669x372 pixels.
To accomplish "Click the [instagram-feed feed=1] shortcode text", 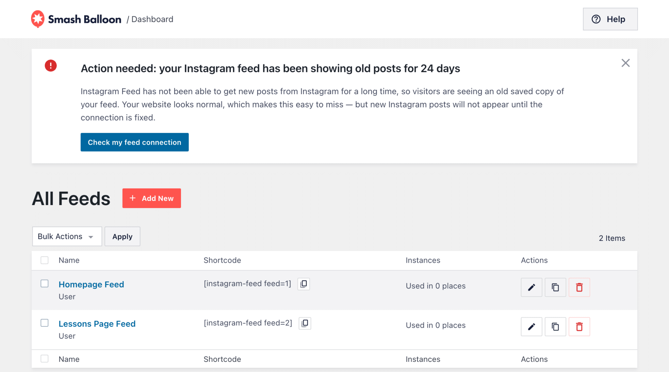I will pos(247,284).
